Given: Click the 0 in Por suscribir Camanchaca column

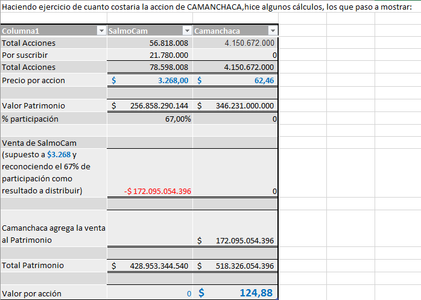Looking at the screenshot, I should point(274,55).
